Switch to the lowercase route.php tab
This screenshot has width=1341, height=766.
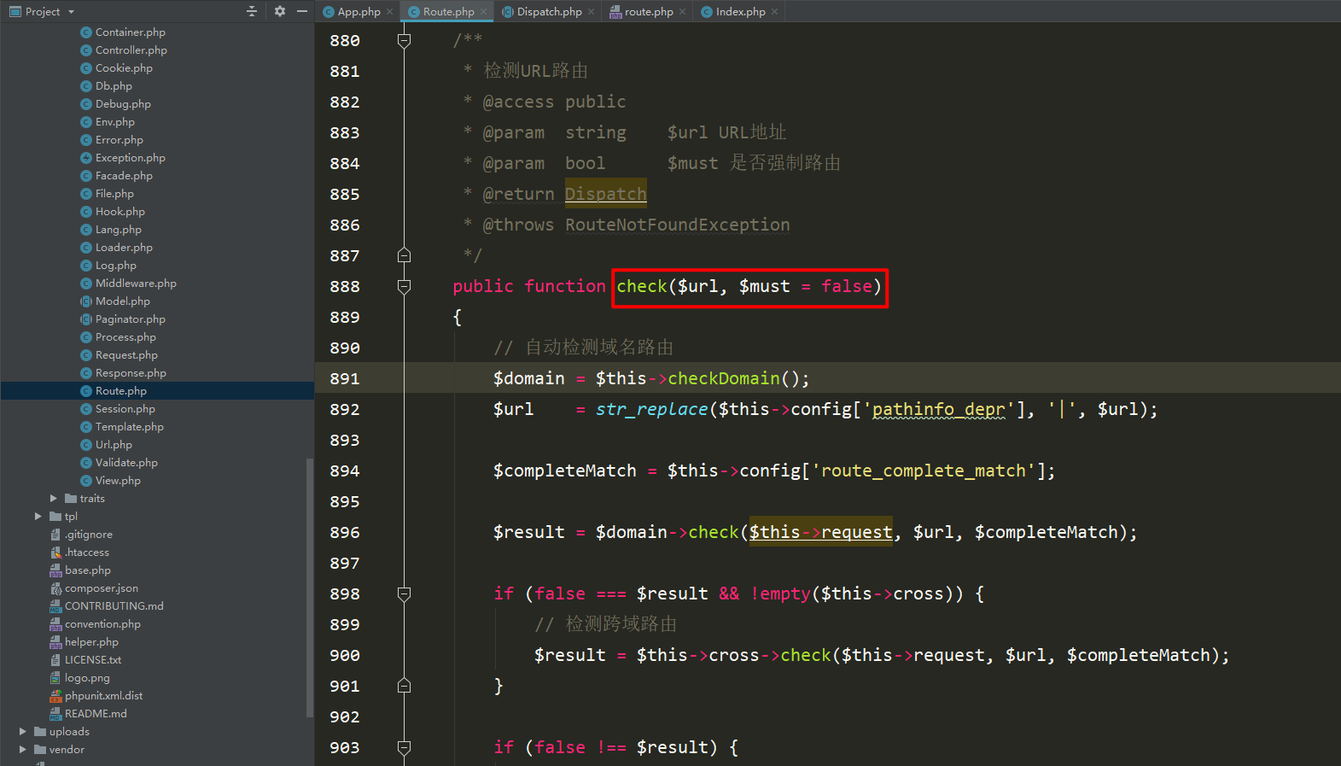[649, 12]
